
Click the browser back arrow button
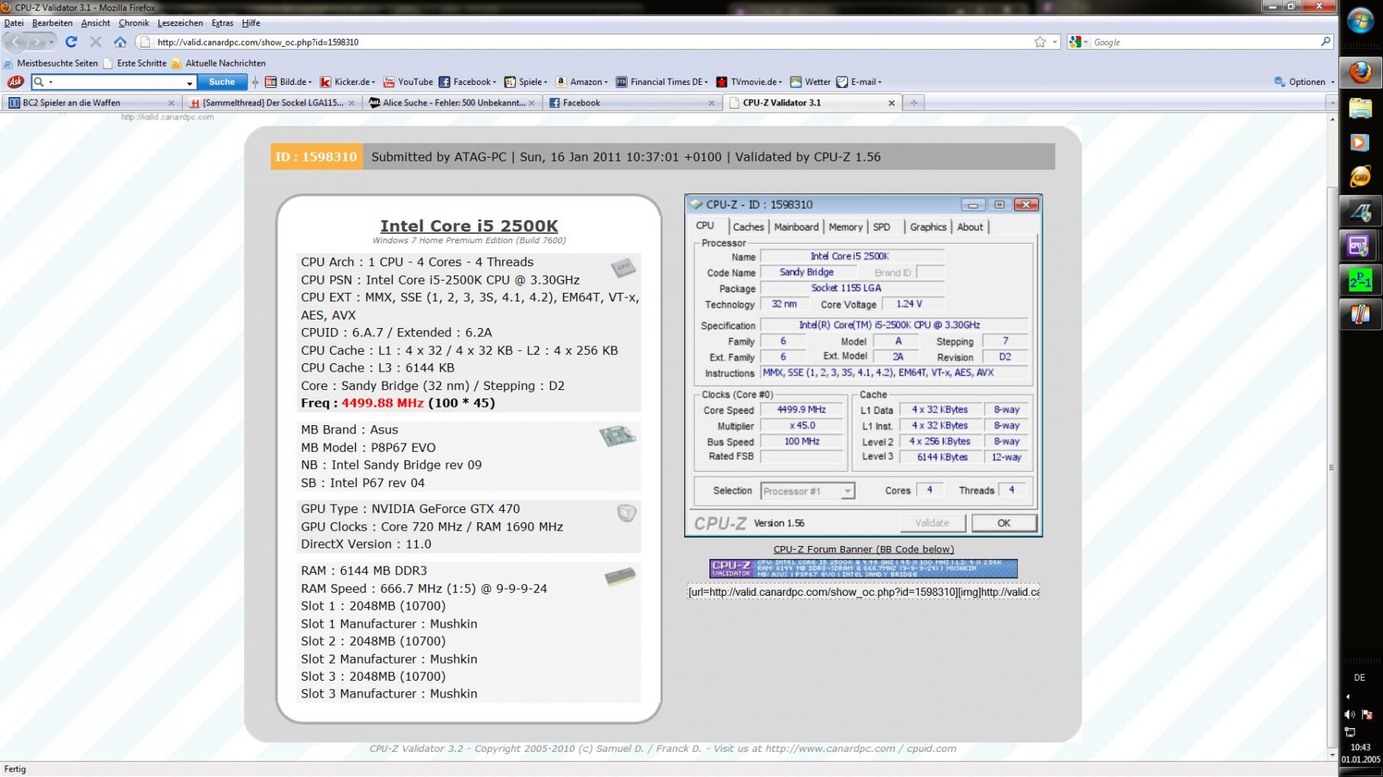(x=17, y=42)
